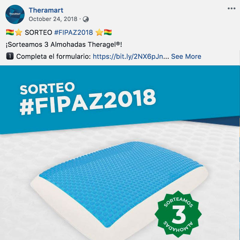The width and height of the screenshot is (240, 240).
Task: Open the three-dot post options menu
Action: [x=231, y=9]
